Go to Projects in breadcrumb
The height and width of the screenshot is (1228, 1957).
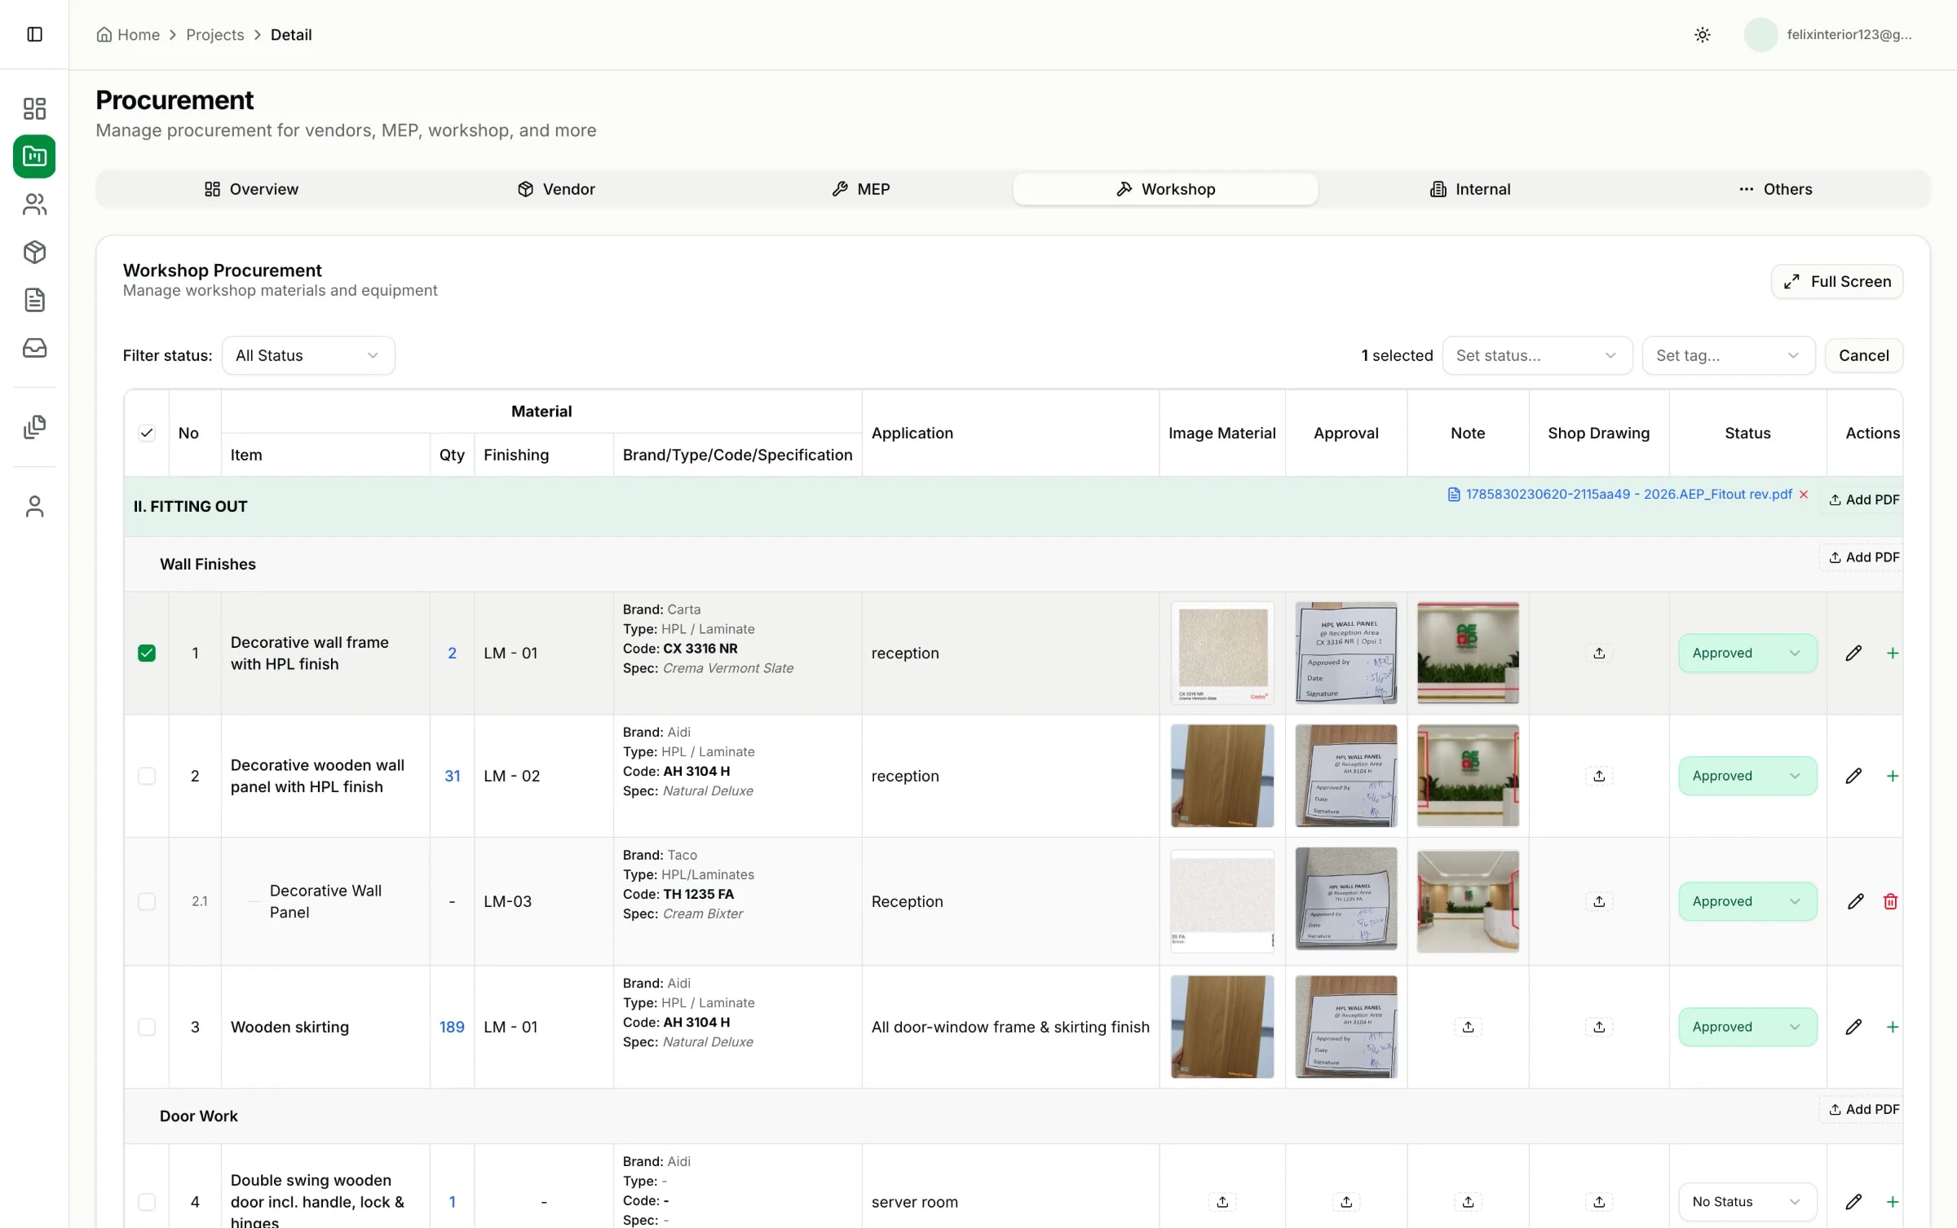point(215,34)
